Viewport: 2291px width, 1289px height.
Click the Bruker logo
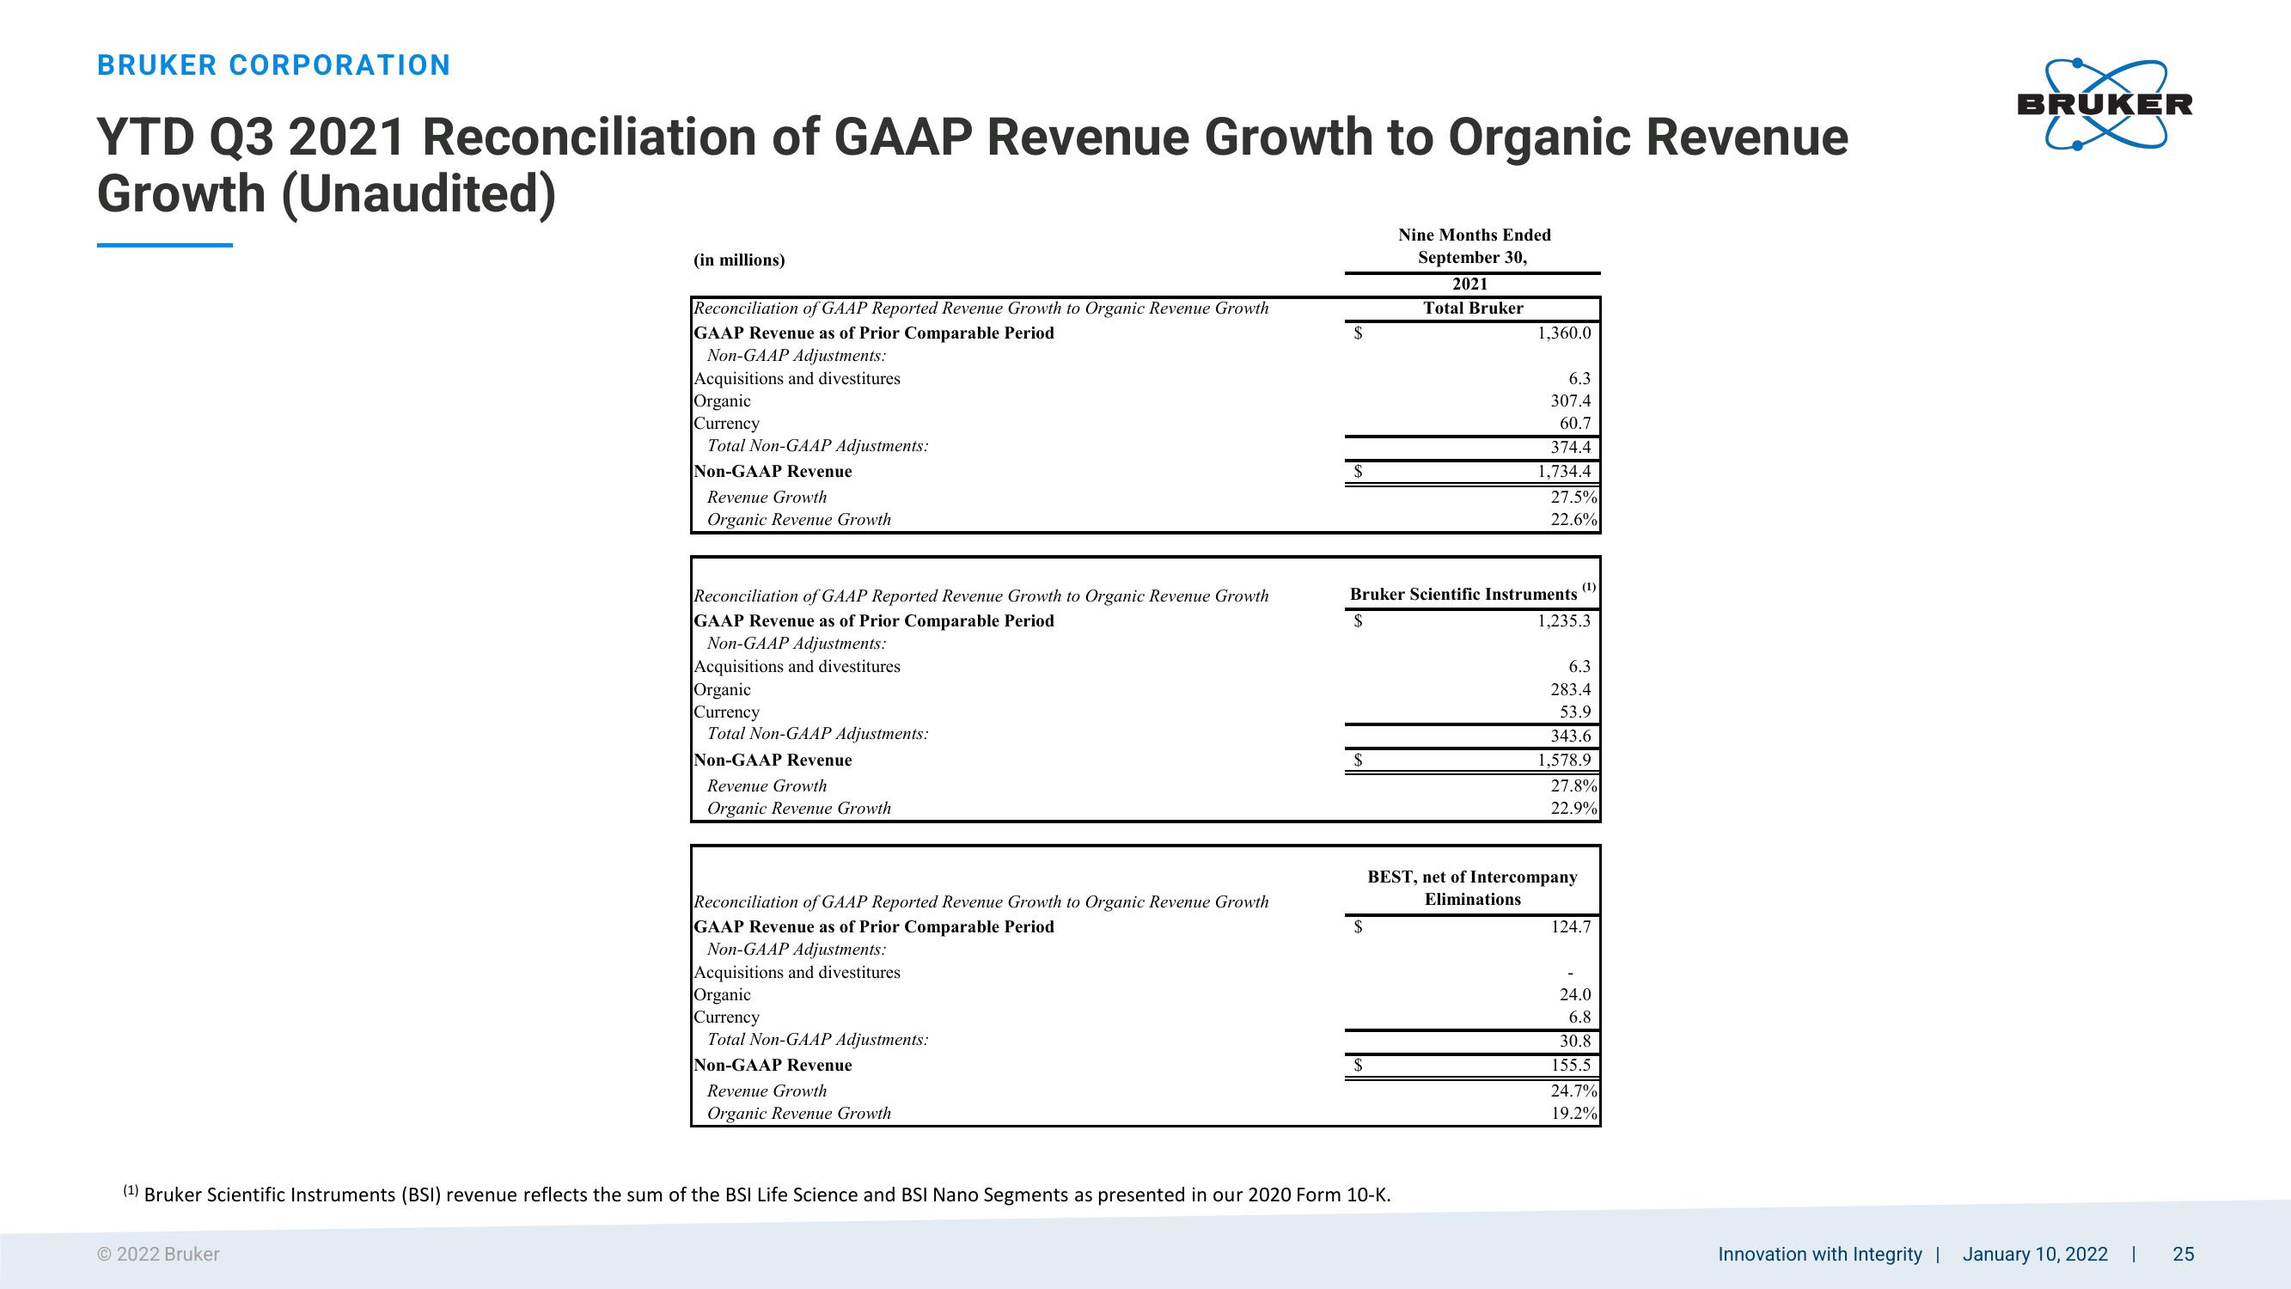(2105, 105)
